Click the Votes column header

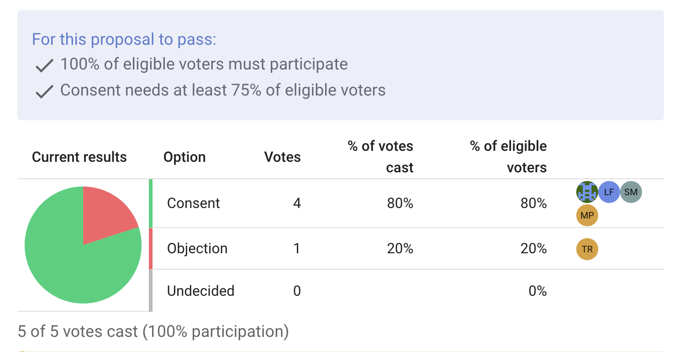pyautogui.click(x=282, y=157)
